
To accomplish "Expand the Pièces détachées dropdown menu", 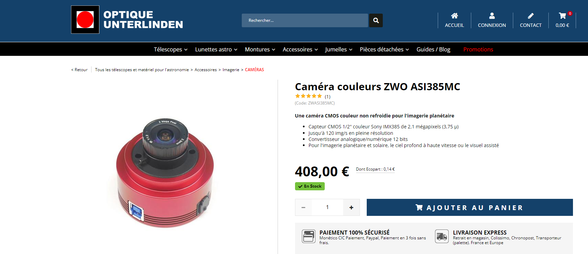I will pos(384,49).
